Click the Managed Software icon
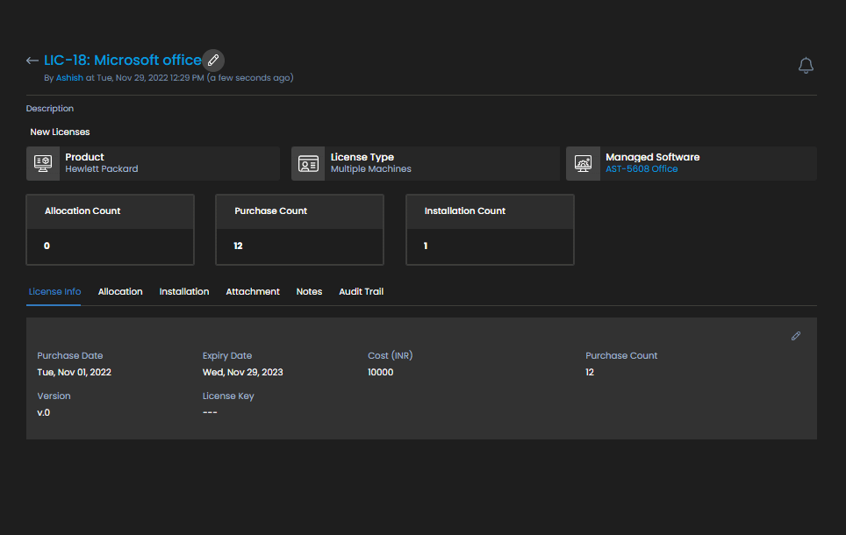846x535 pixels. click(x=584, y=163)
